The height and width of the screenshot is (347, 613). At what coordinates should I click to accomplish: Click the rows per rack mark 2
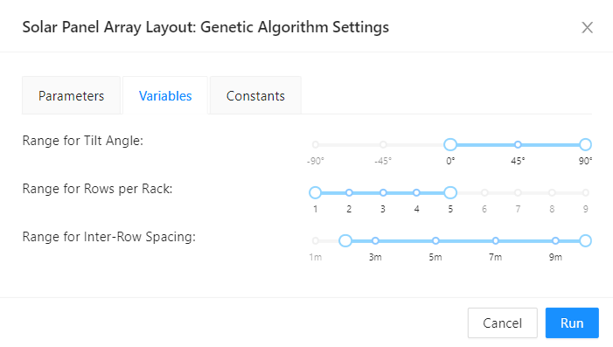(x=349, y=192)
